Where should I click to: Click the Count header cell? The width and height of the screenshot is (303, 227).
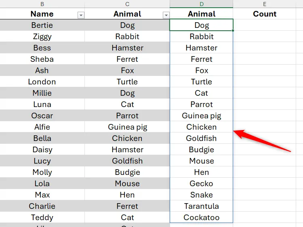[265, 14]
